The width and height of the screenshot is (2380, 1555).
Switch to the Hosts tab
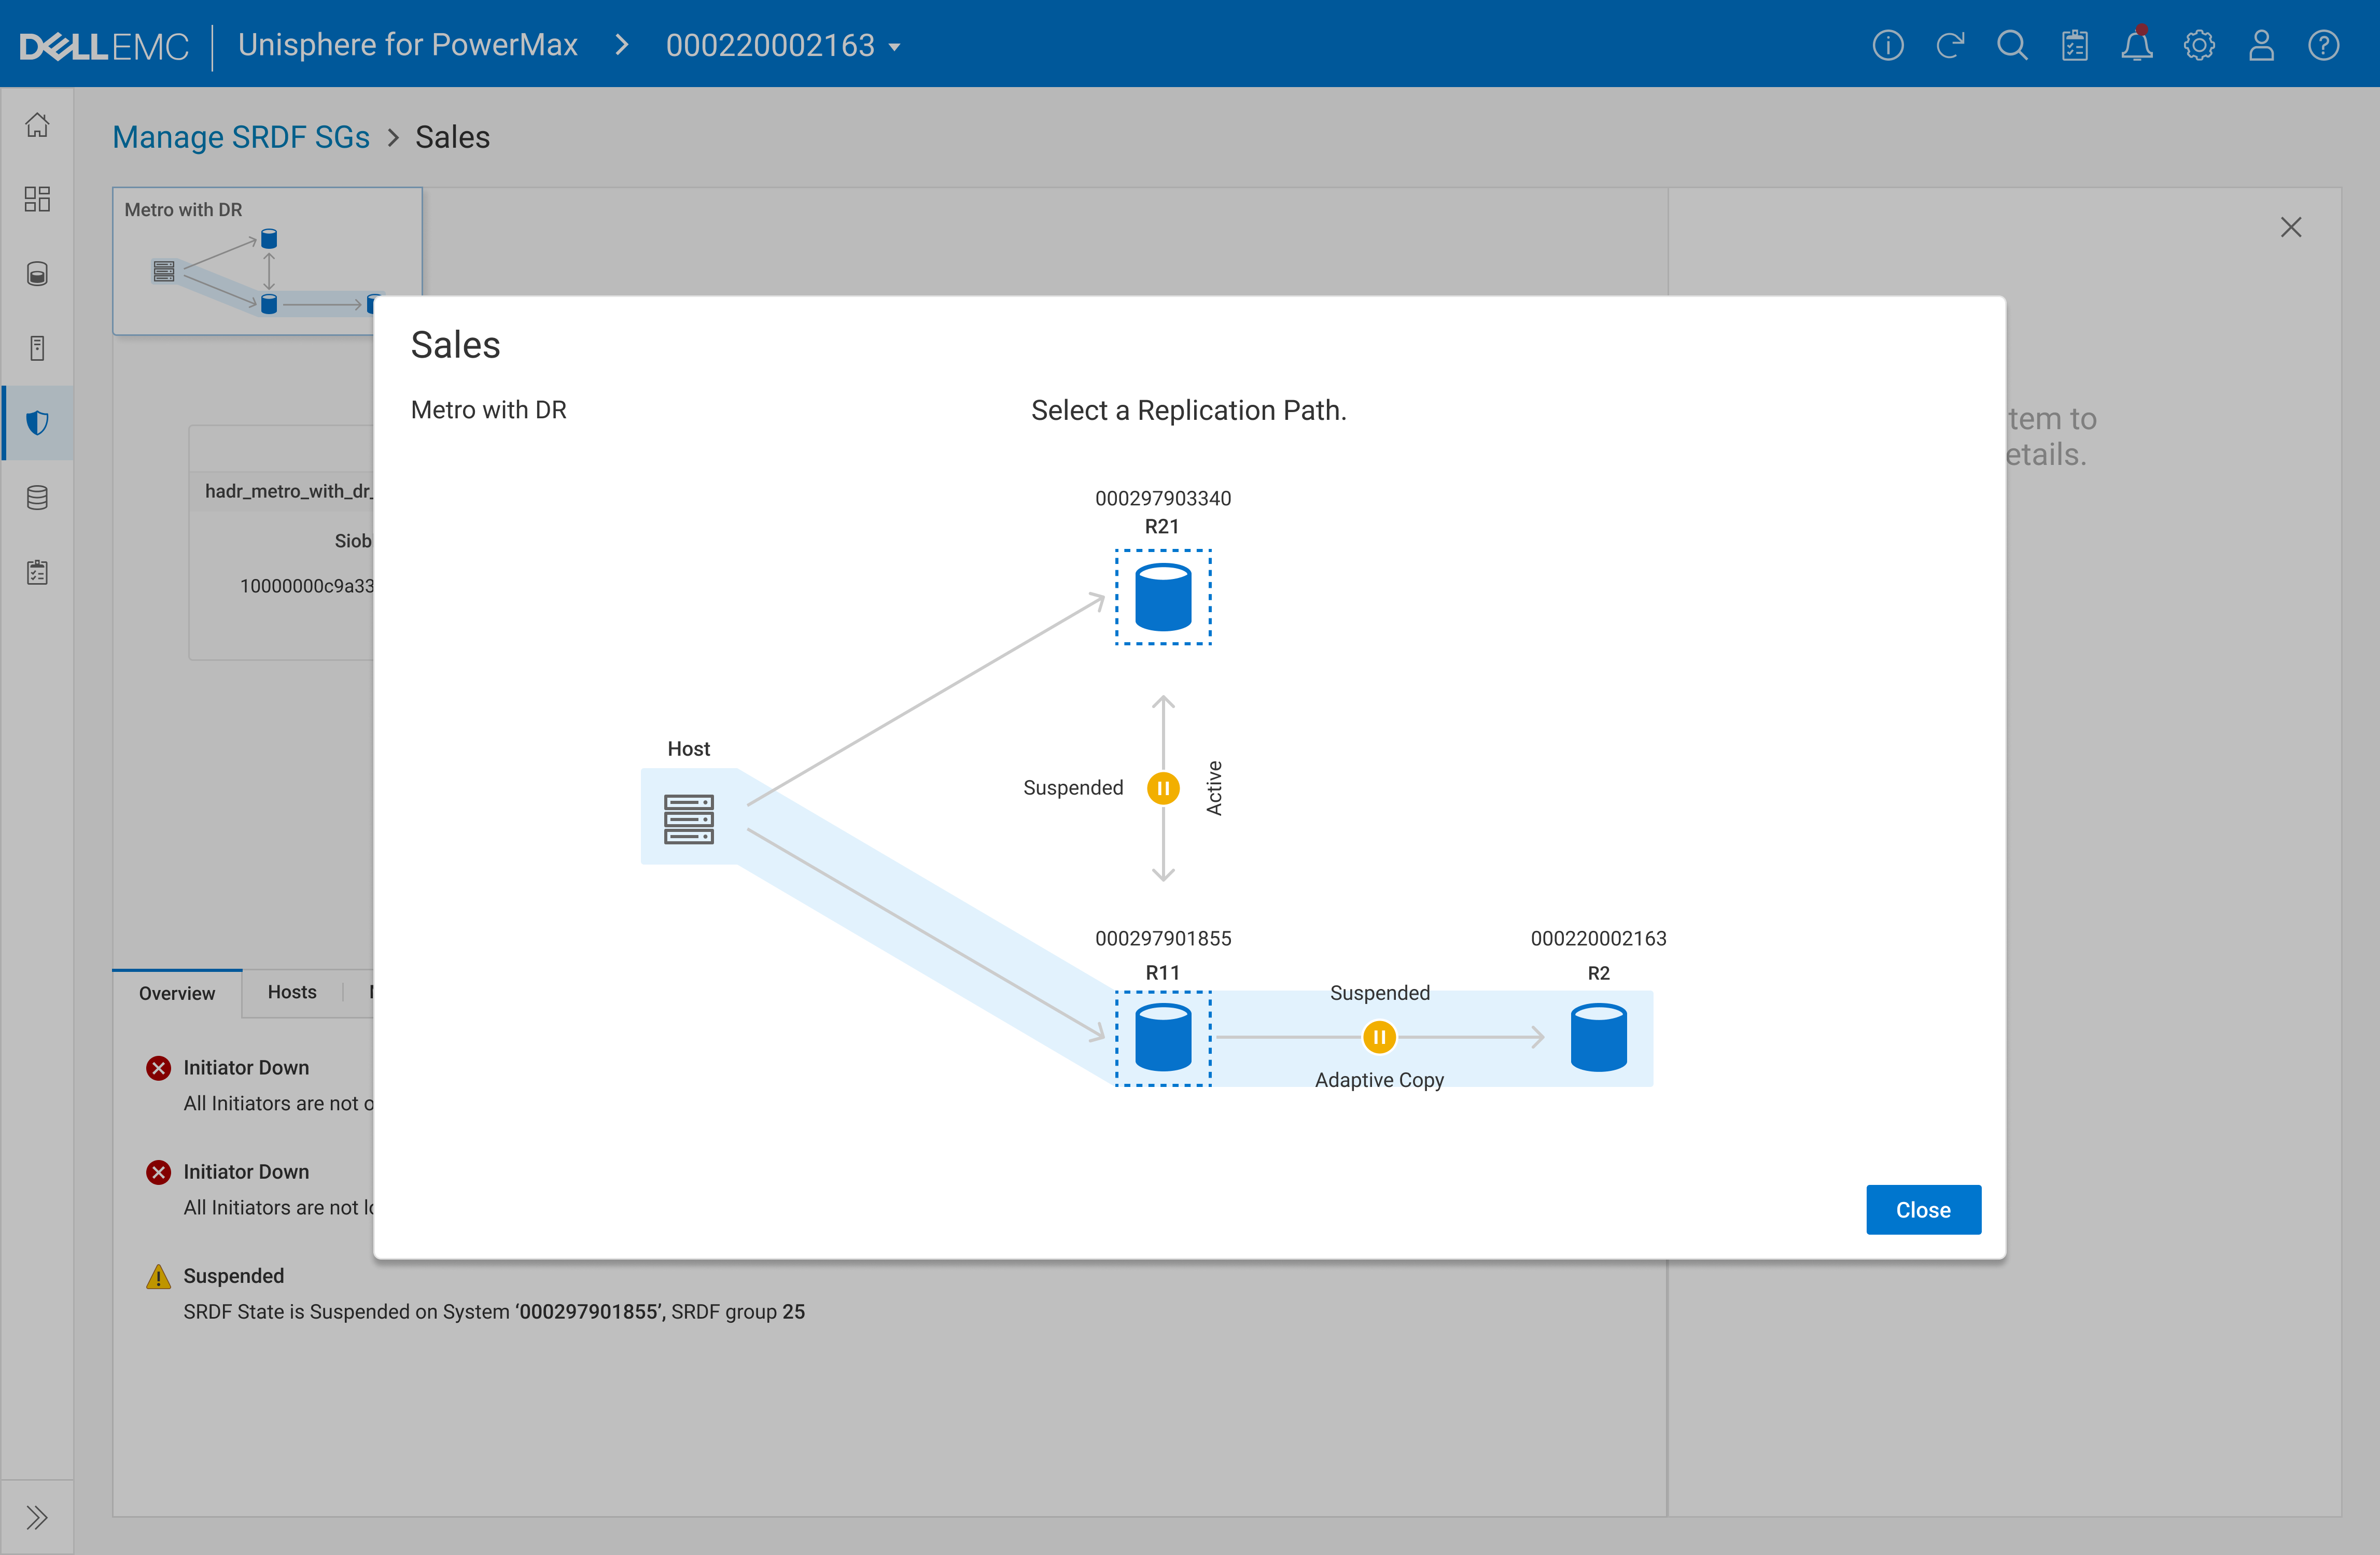click(292, 992)
